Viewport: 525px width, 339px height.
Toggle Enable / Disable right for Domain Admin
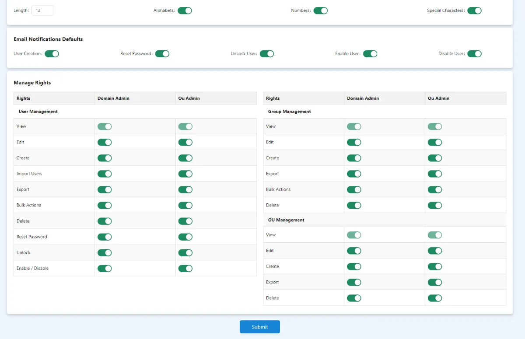point(105,268)
